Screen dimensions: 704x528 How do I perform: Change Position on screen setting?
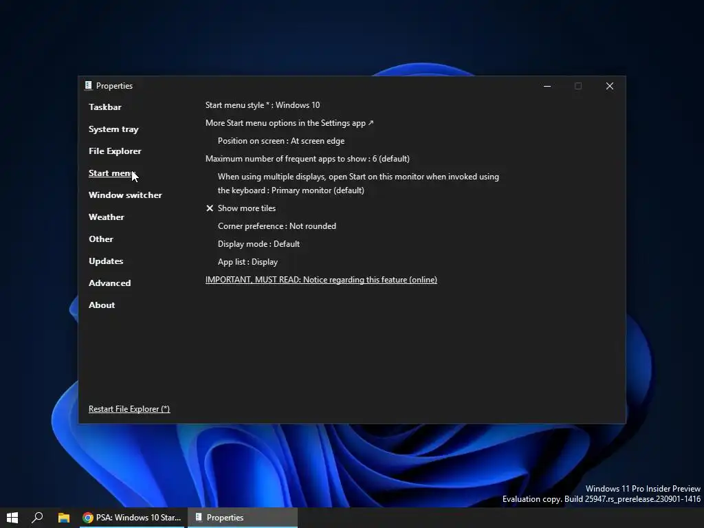click(281, 141)
